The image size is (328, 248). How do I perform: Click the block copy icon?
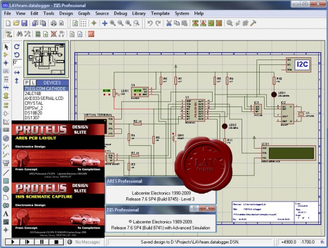click(195, 23)
